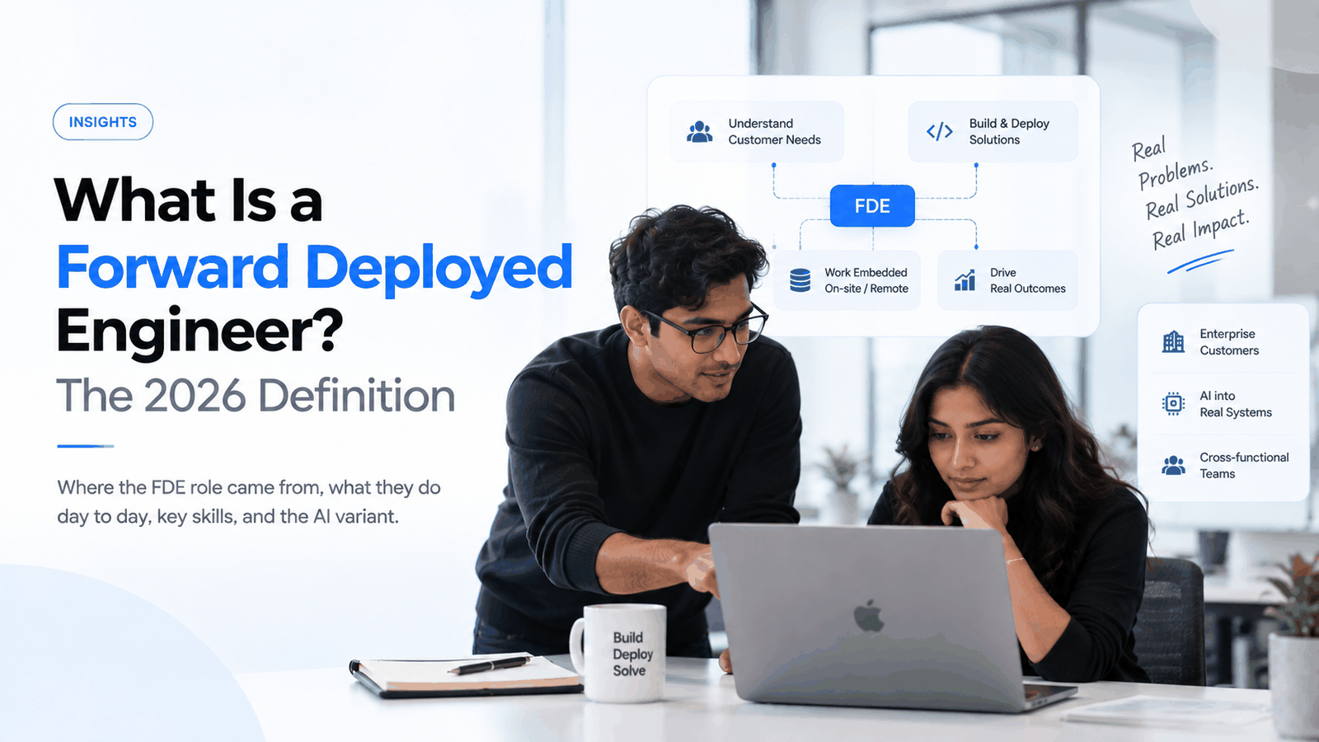Click the handwritten "Real Problems." note
The image size is (1319, 742).
click(1171, 163)
